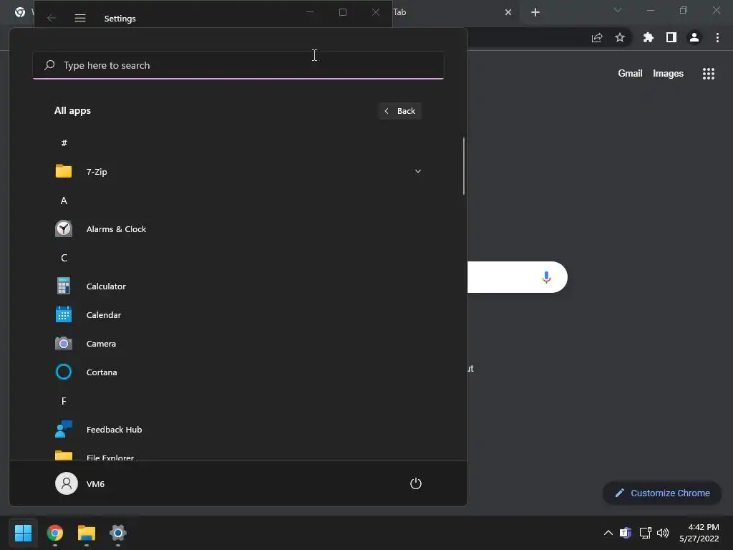
Task: Open Chrome tab search dropdown
Action: tap(618, 10)
